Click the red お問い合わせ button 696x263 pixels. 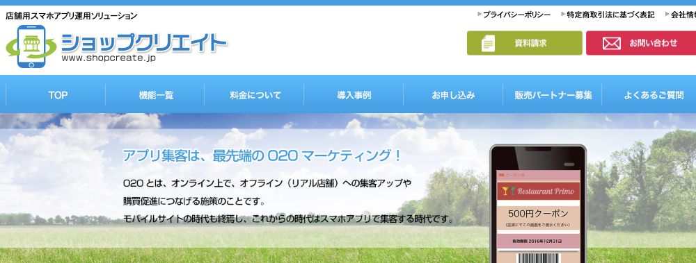(641, 43)
